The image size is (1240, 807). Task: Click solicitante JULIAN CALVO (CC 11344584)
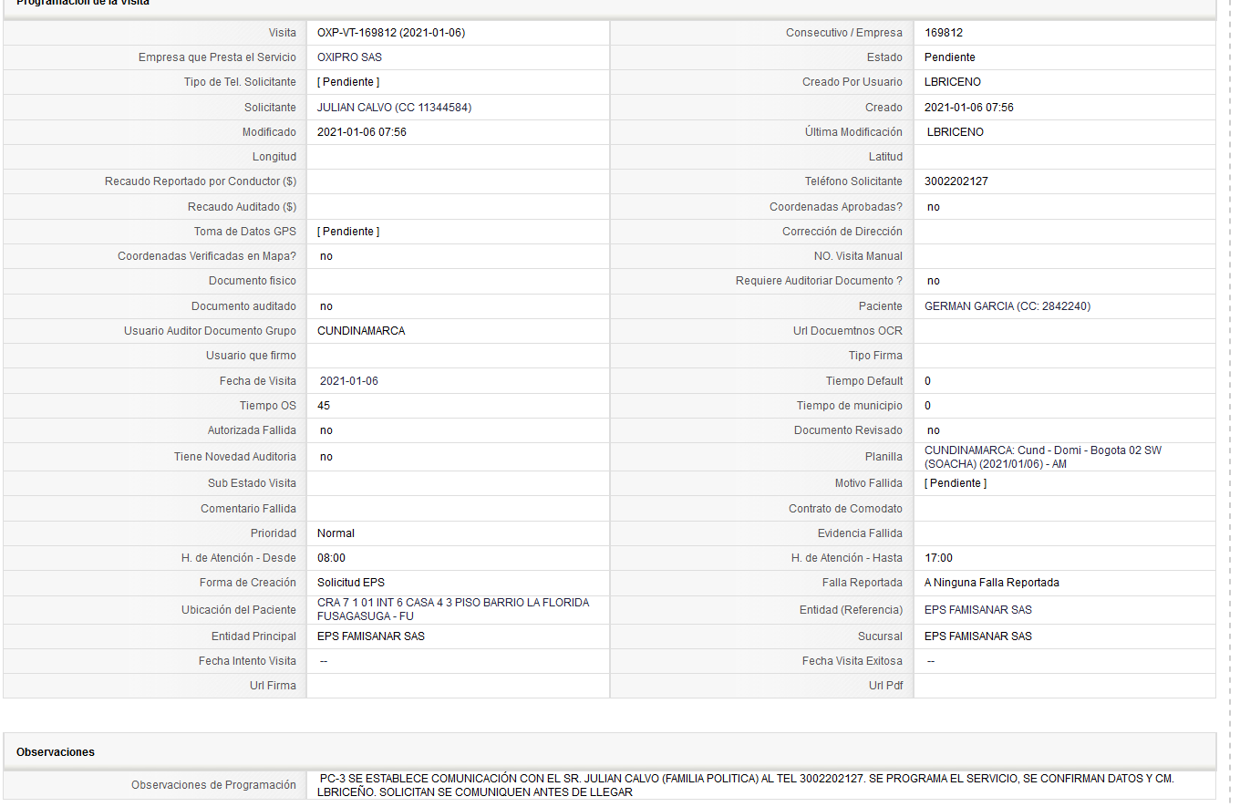click(394, 108)
